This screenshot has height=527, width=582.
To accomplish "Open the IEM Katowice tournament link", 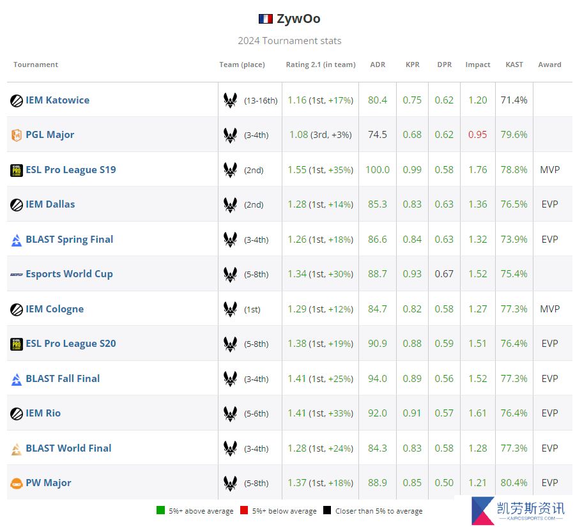I will [57, 100].
